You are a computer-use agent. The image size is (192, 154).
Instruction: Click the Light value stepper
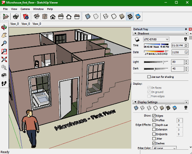(186, 62)
